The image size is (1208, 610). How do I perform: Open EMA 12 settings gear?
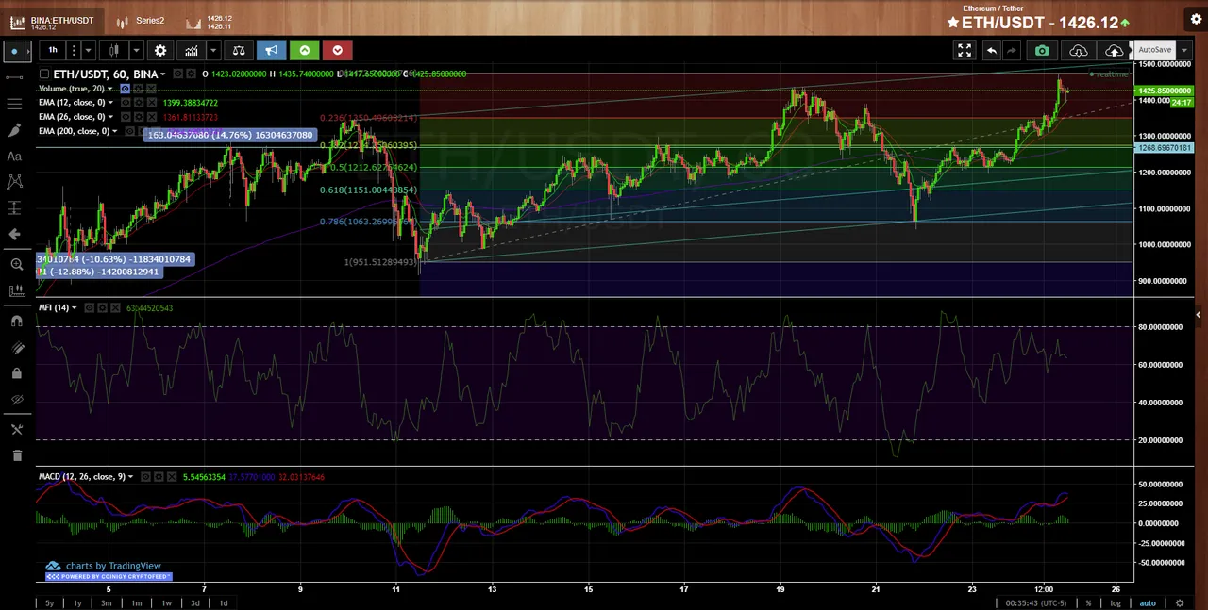139,103
